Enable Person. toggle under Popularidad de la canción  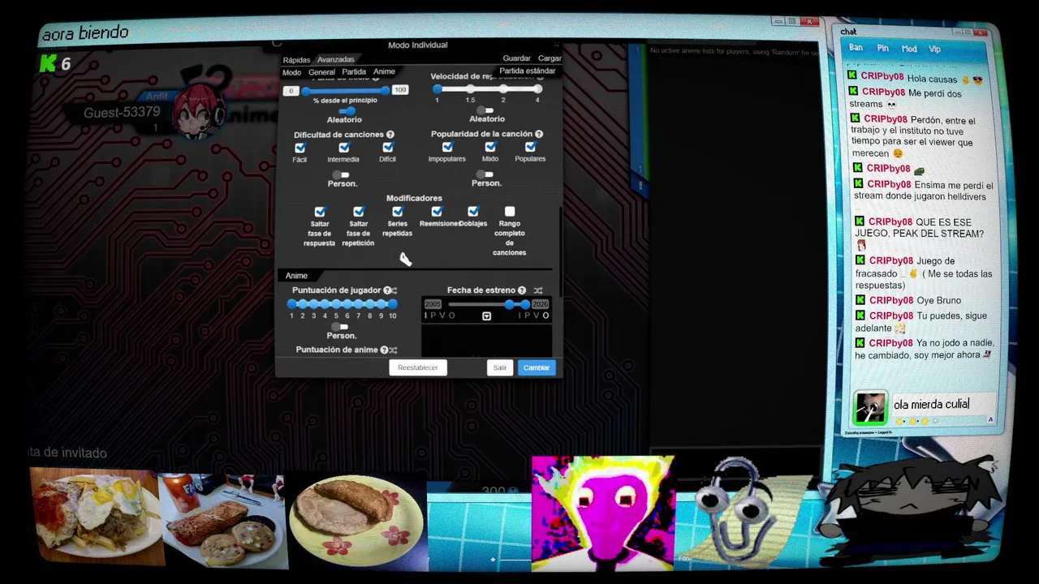pos(485,174)
